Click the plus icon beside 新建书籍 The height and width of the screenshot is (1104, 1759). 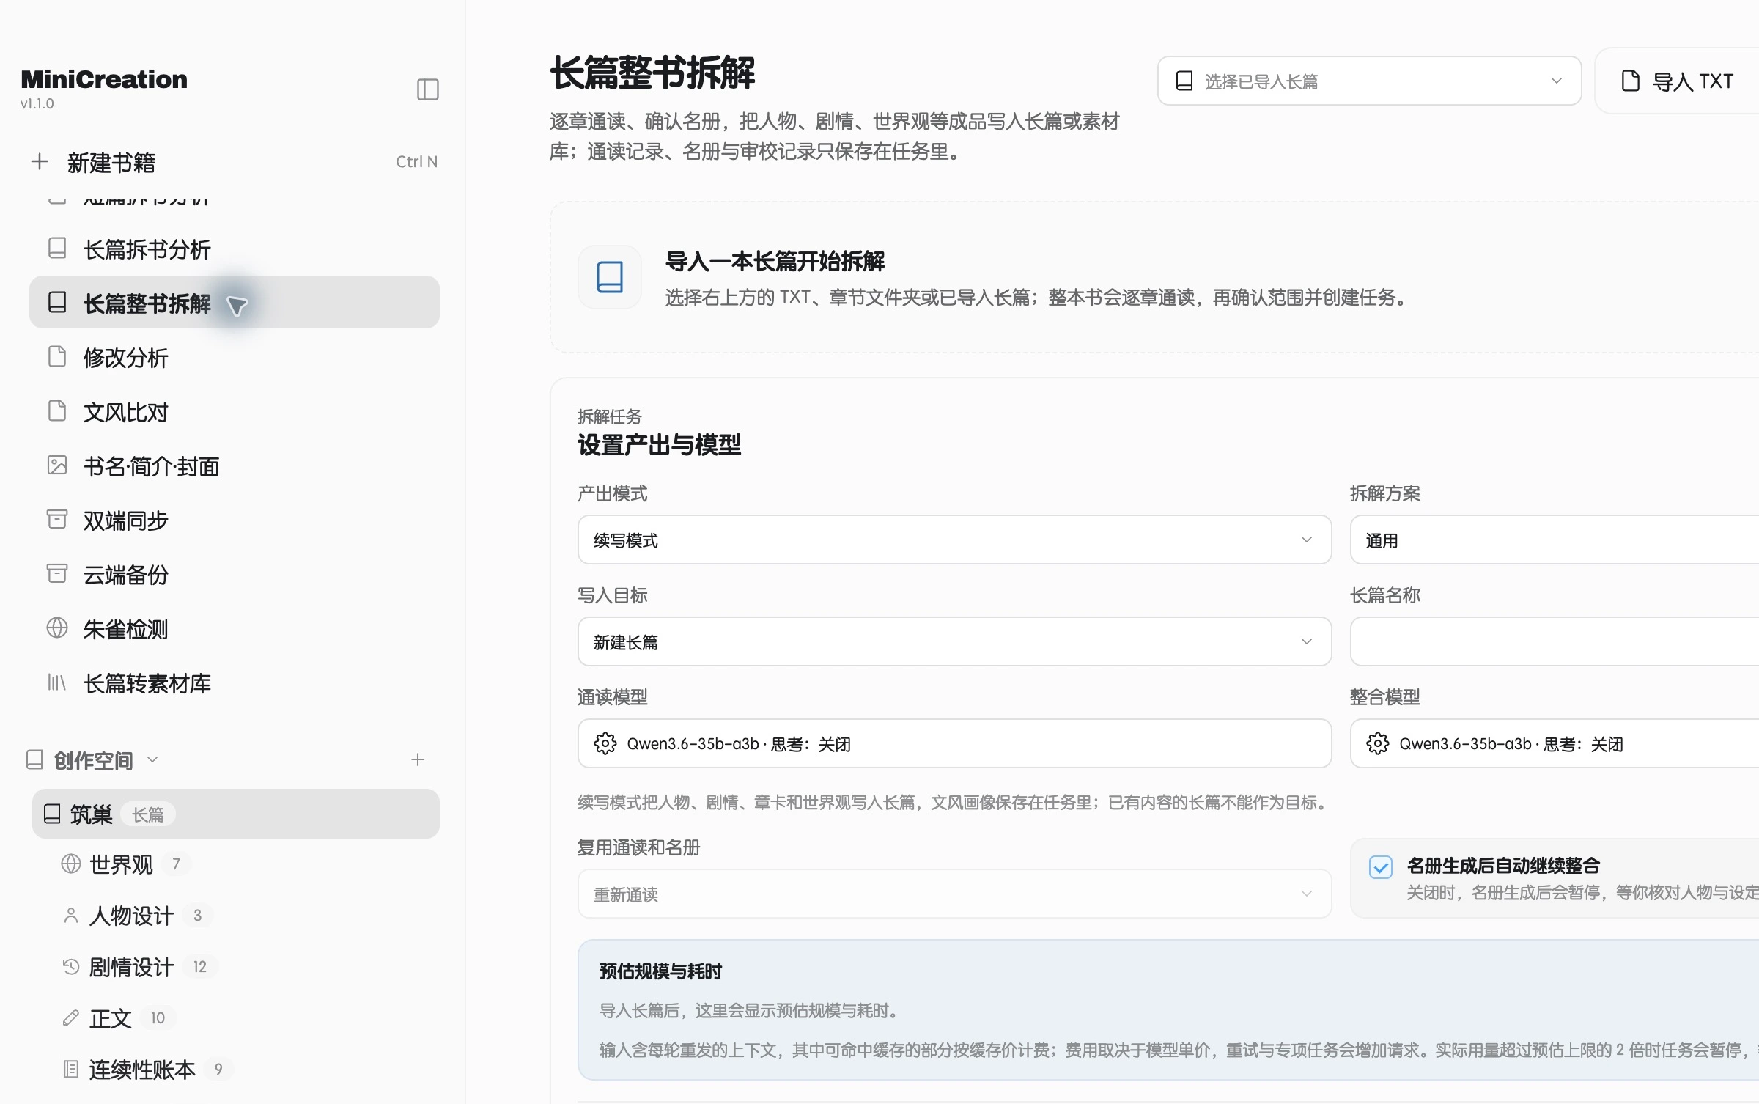[40, 161]
